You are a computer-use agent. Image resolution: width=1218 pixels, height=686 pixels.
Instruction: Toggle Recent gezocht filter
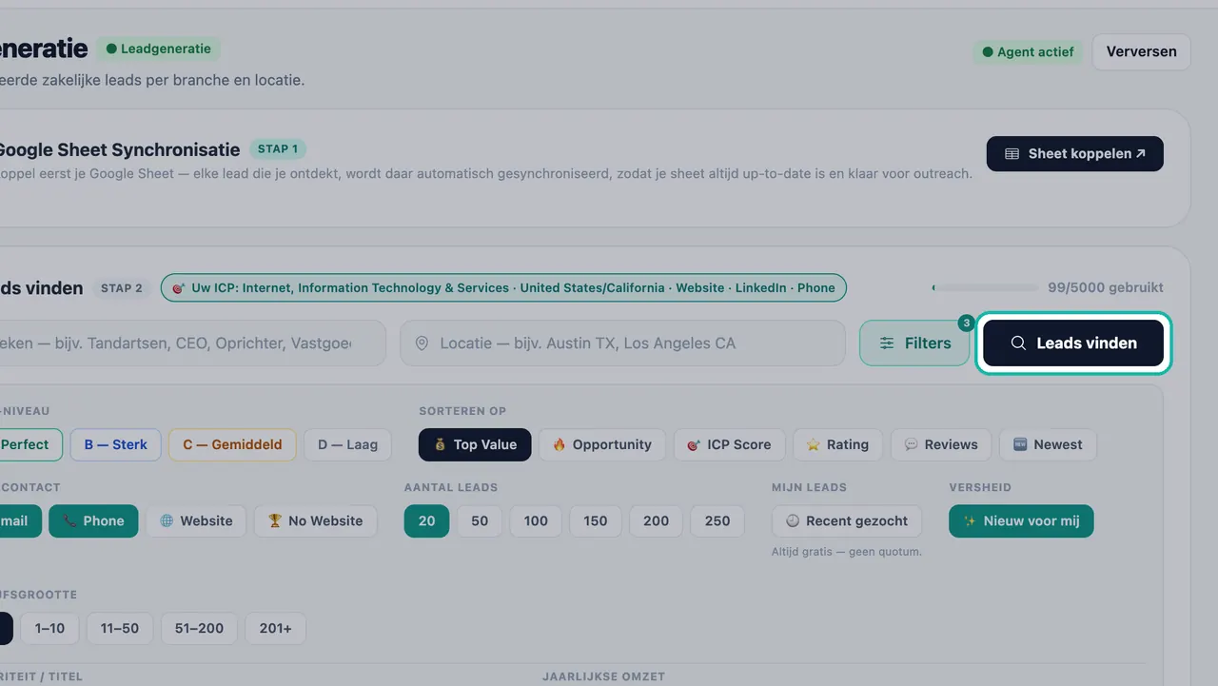click(847, 520)
